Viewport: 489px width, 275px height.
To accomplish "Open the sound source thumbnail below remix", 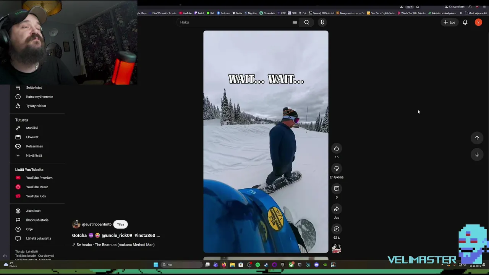I will click(x=337, y=249).
